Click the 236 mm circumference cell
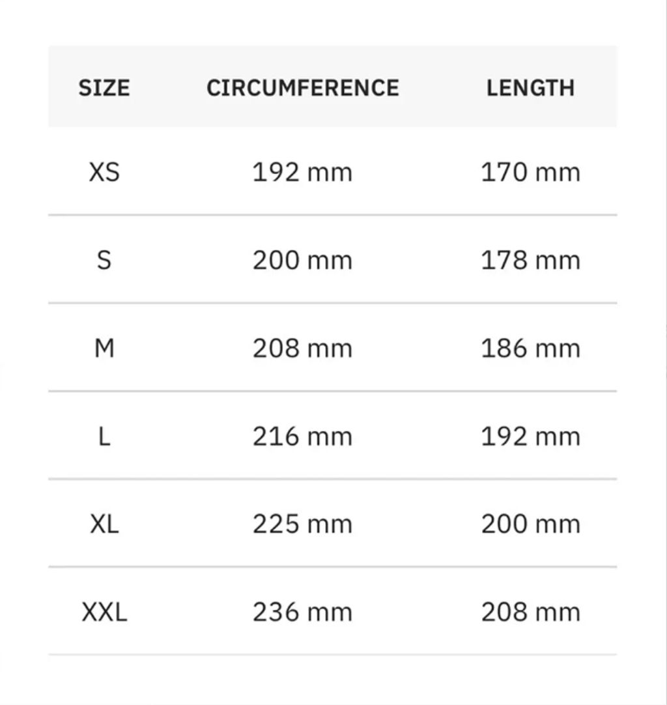Screen dimensions: 667x705 [x=302, y=612]
